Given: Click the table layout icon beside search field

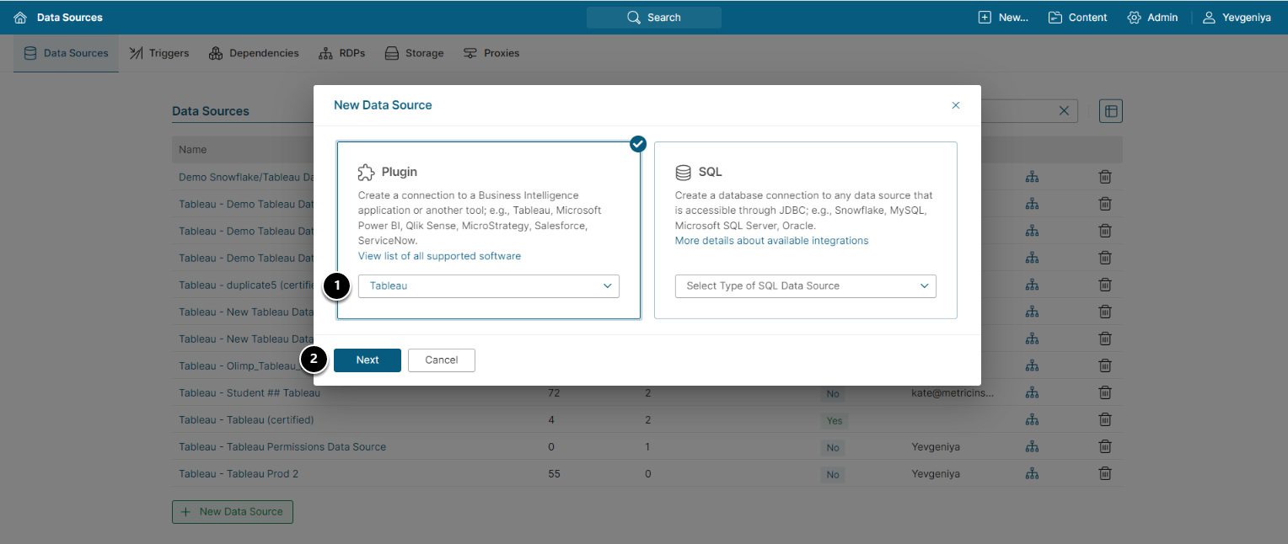Looking at the screenshot, I should [x=1111, y=111].
